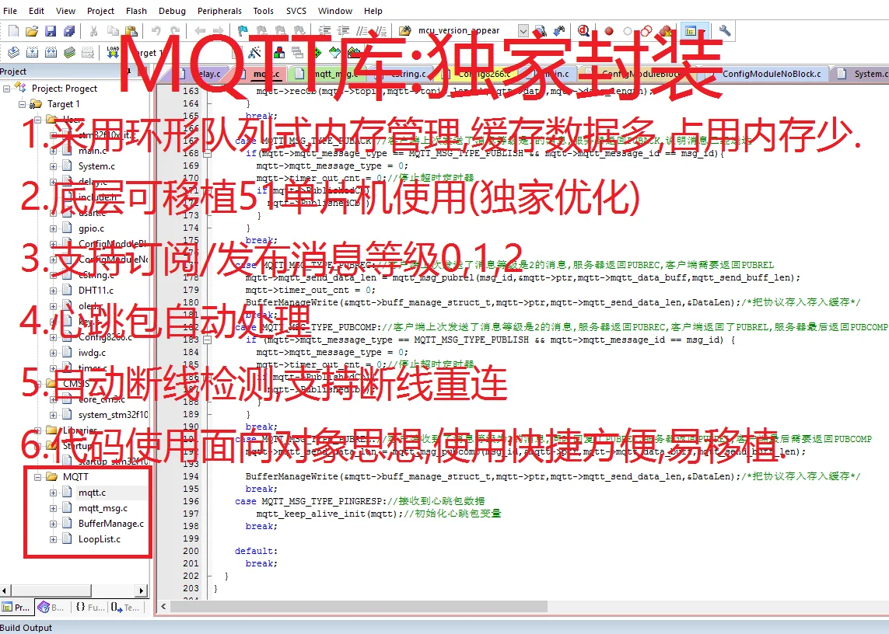Select BufferManage.c in project tree
Viewport: 889px width, 634px height.
(111, 524)
